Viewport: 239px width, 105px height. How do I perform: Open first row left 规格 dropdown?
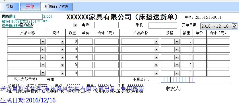(62, 41)
